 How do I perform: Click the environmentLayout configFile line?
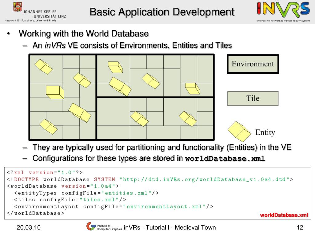tap(114, 207)
